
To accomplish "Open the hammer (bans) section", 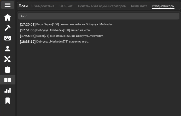I will tap(8, 28).
